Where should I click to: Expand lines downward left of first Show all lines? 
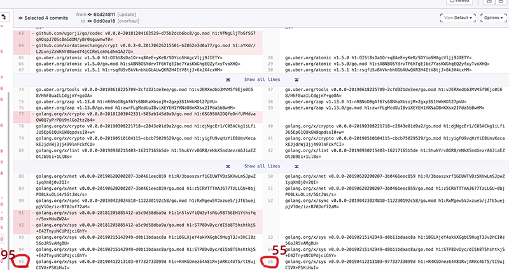tap(228, 80)
